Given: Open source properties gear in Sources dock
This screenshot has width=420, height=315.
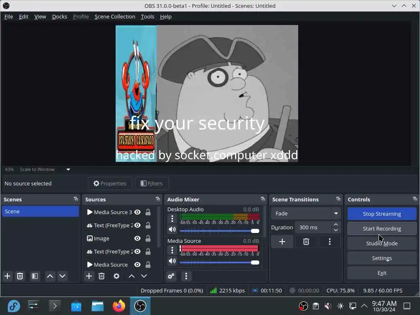Looking at the screenshot, I should tap(116, 276).
